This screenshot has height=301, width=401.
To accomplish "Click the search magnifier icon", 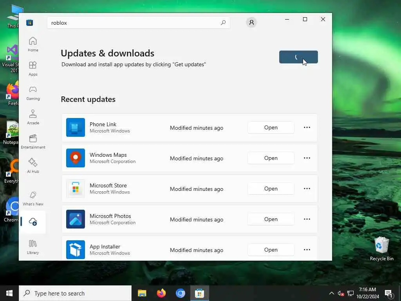I will (223, 23).
